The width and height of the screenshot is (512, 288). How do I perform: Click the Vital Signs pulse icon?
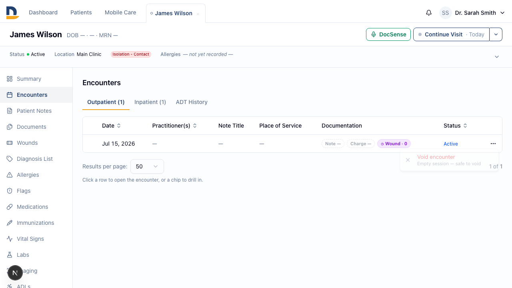pyautogui.click(x=10, y=239)
